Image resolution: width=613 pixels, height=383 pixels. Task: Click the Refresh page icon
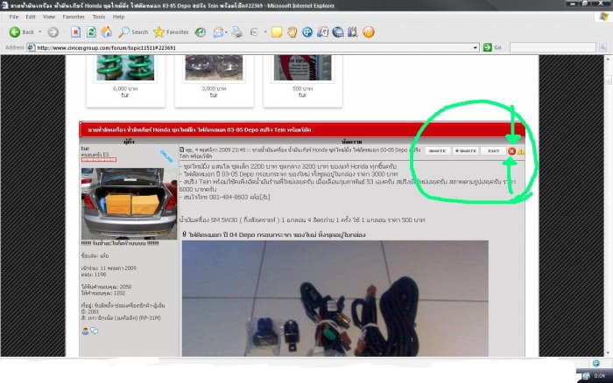pos(91,32)
